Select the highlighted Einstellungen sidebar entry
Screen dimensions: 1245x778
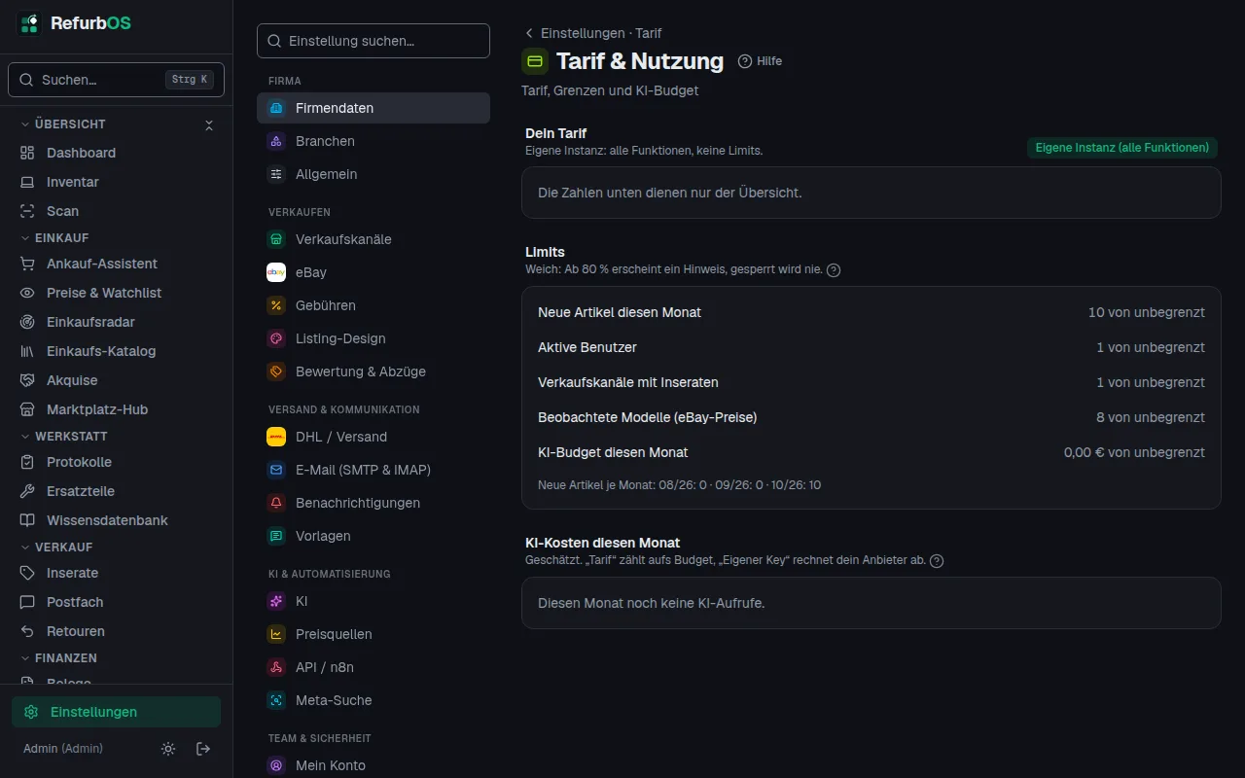[x=117, y=712]
